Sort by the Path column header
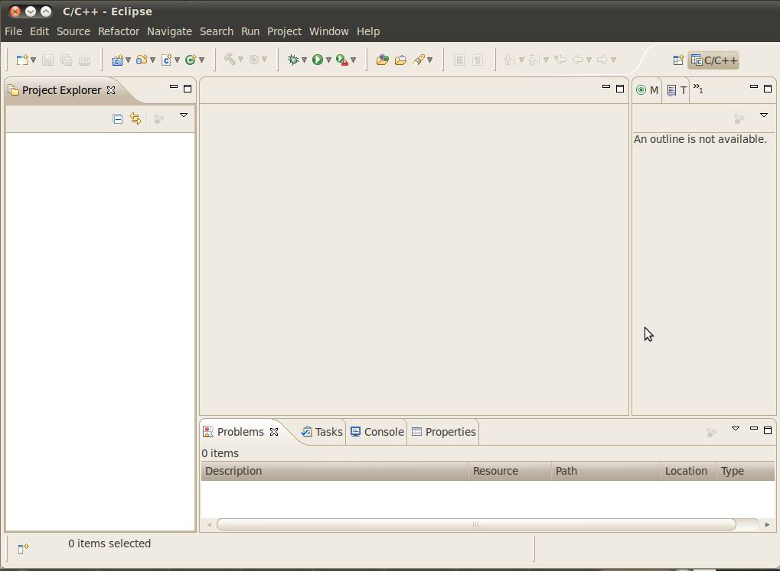 coord(606,471)
